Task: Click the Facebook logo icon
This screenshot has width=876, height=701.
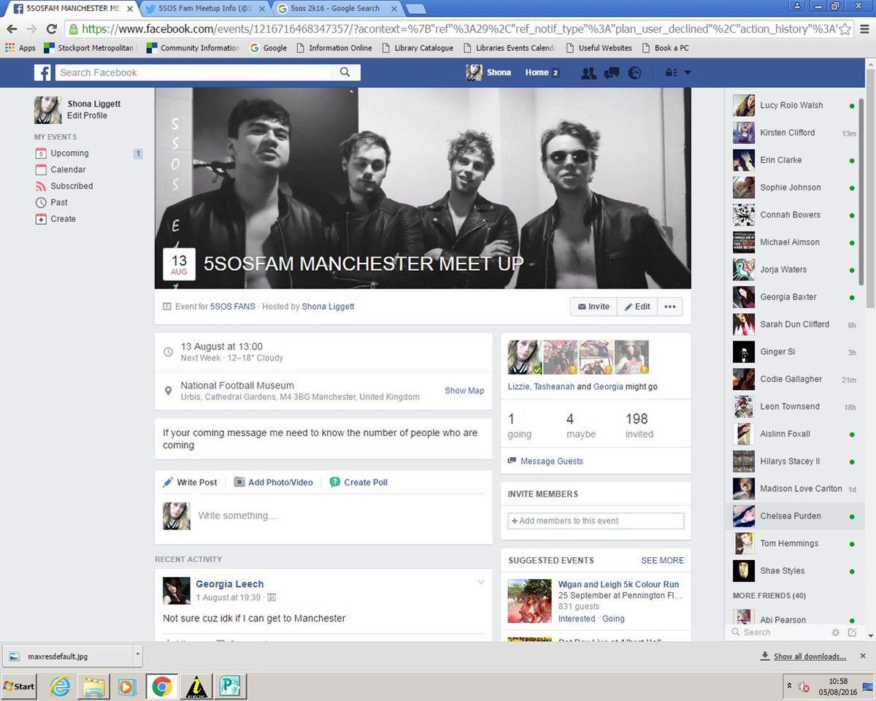Action: (x=43, y=73)
